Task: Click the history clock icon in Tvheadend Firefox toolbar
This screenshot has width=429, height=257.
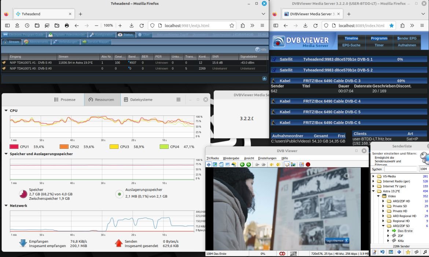Action: coord(27,25)
